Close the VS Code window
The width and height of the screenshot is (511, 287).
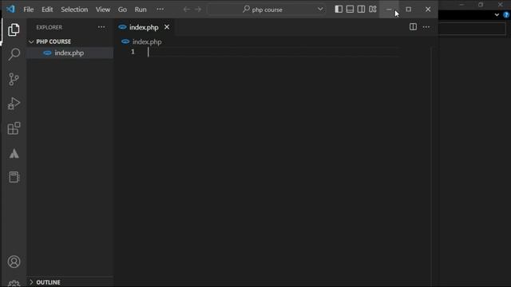coord(428,9)
